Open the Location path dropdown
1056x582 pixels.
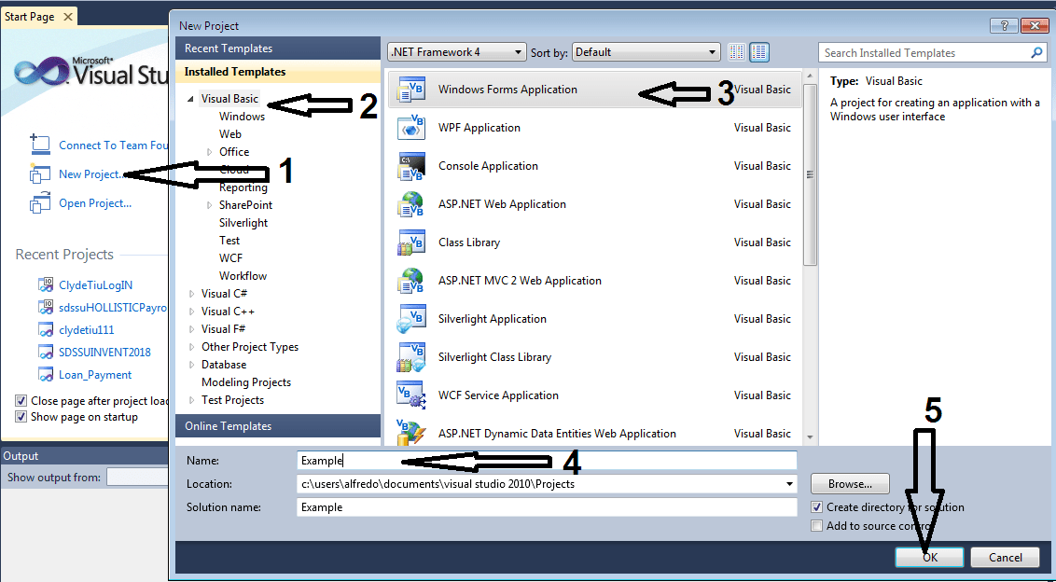point(789,484)
